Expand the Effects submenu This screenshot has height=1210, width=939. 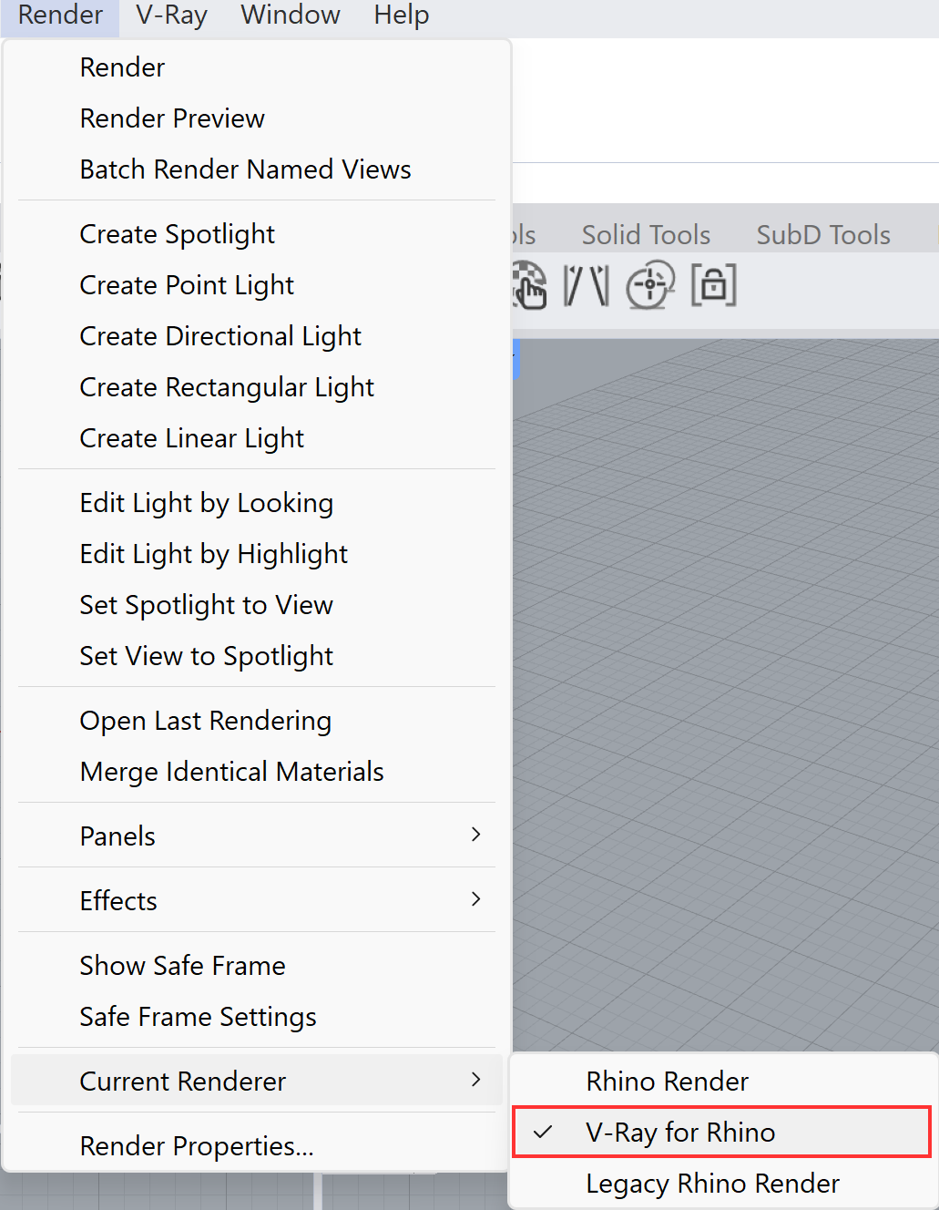click(257, 900)
